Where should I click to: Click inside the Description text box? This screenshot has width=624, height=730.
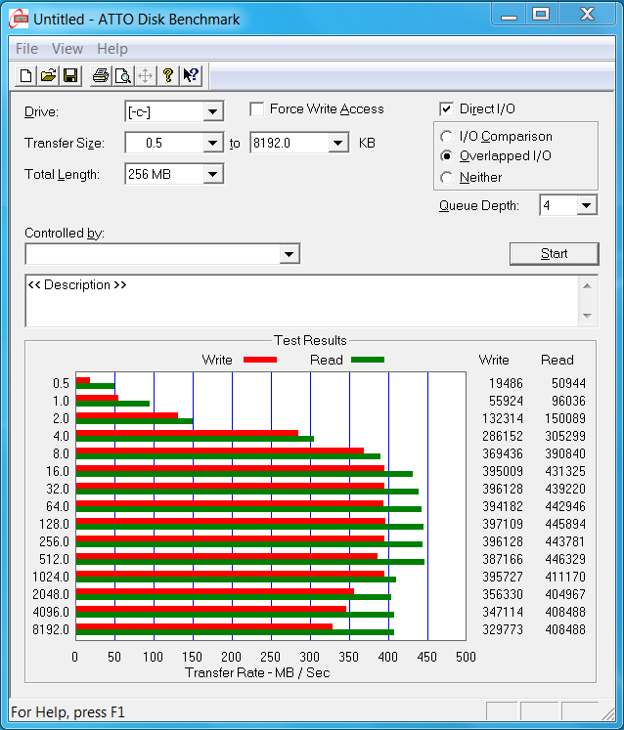[298, 301]
